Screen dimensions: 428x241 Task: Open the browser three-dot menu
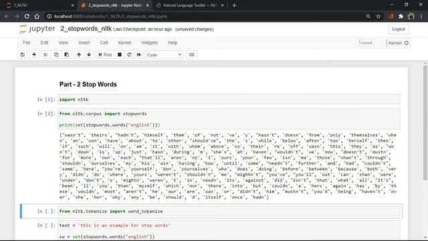point(421,16)
